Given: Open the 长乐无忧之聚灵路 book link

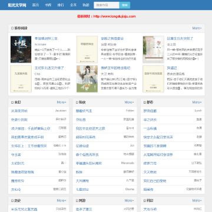Looking at the screenshot, I should click(x=24, y=209).
